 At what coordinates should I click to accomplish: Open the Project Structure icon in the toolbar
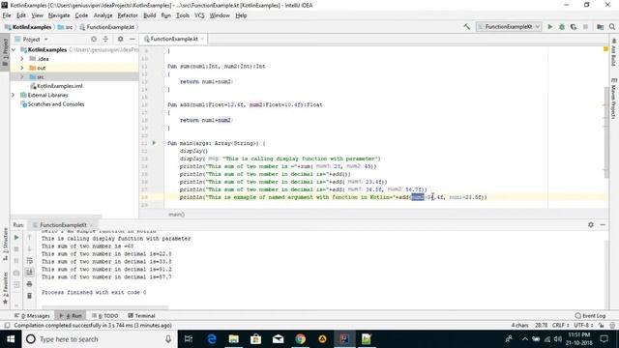[600, 27]
